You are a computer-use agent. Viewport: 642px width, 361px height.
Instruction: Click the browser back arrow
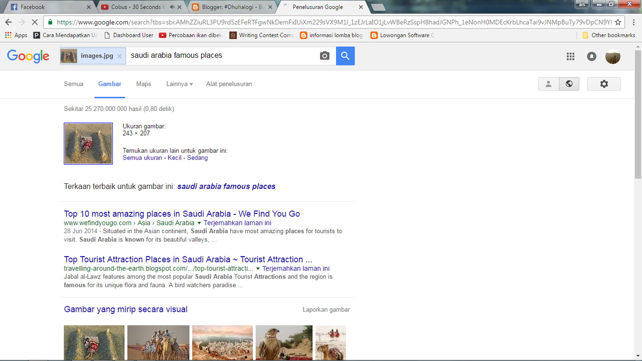pos(8,22)
